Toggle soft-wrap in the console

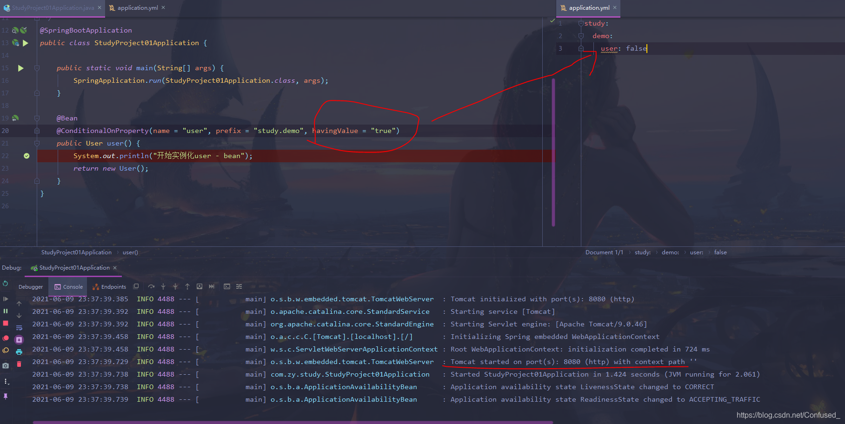coord(19,328)
